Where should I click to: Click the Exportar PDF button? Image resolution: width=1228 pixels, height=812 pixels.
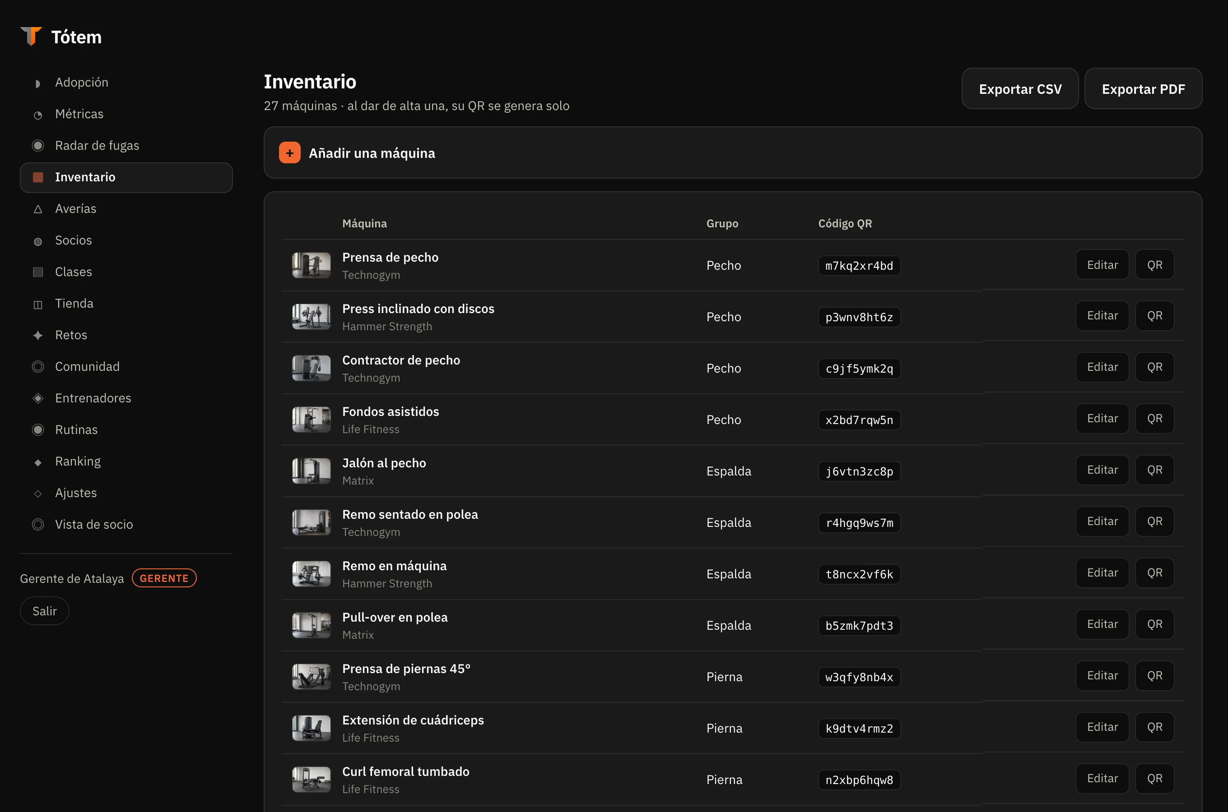1143,88
